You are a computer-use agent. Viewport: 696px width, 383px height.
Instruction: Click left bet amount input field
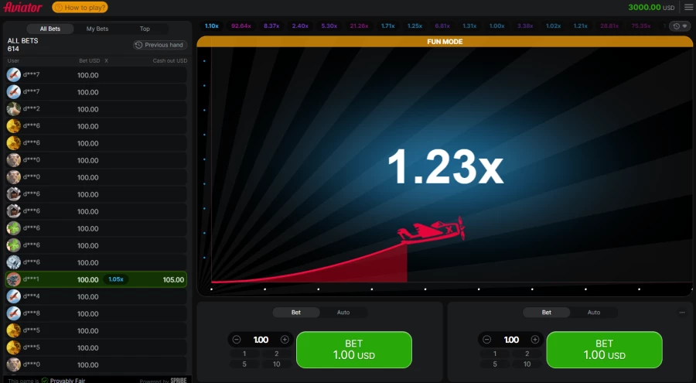point(261,340)
